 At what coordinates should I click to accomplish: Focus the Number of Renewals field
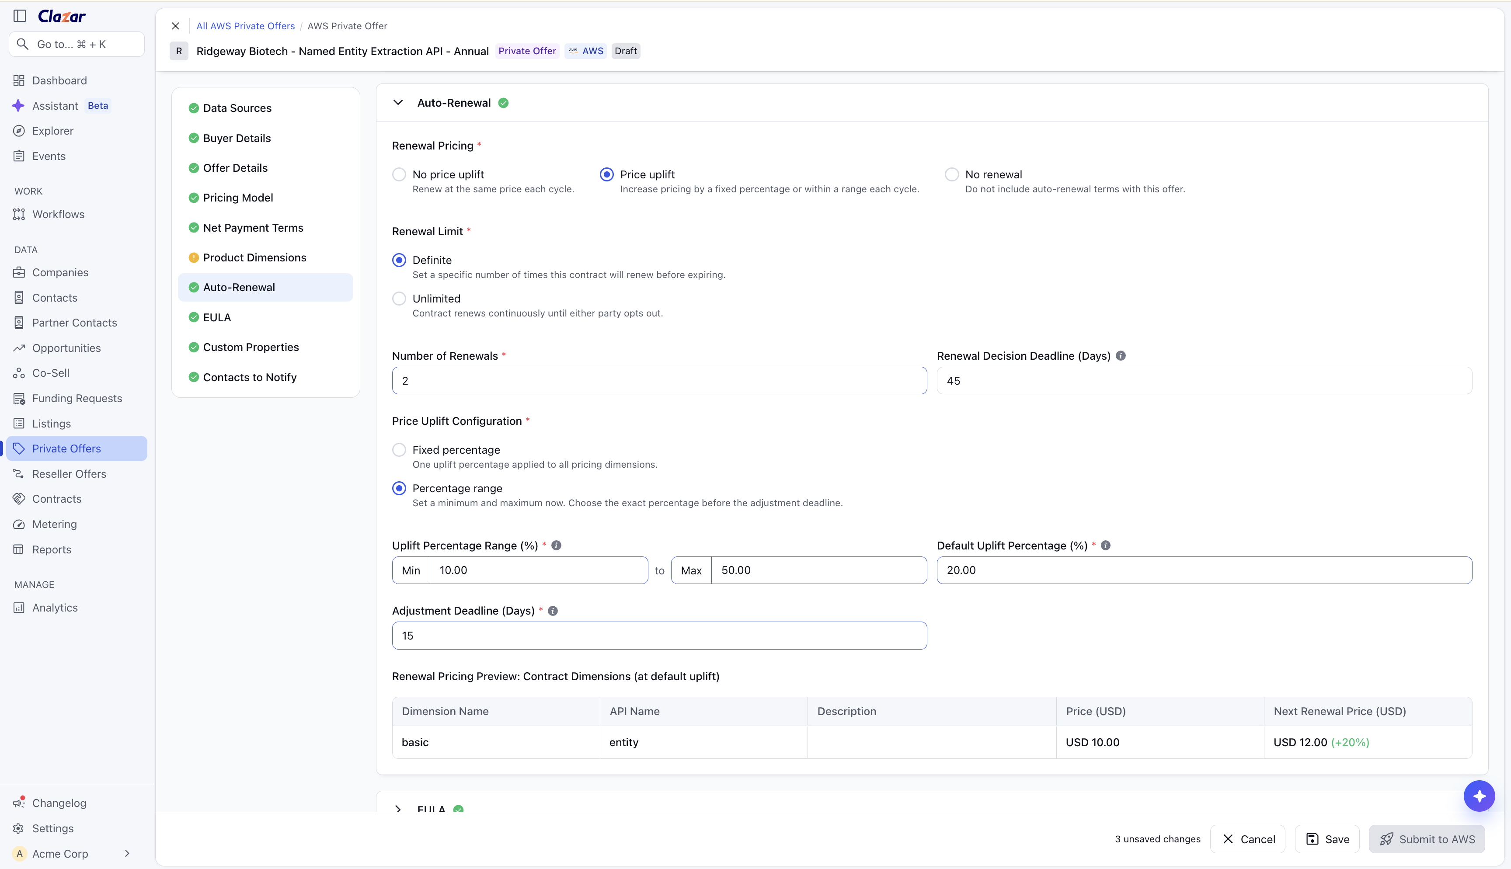tap(659, 381)
